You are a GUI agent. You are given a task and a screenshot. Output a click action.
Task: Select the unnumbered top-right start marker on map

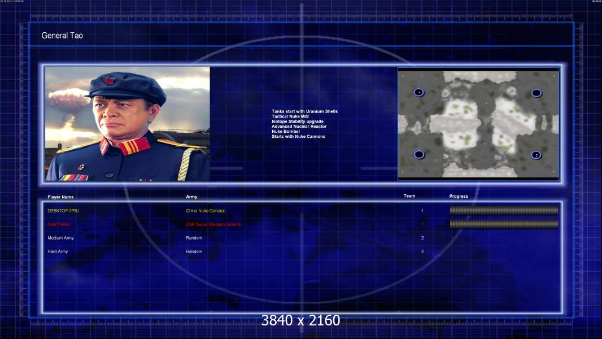click(536, 93)
